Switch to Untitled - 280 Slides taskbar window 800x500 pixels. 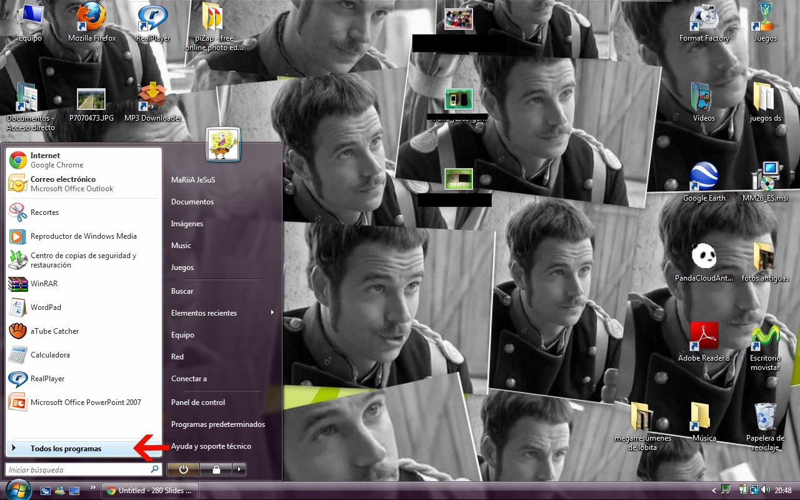pos(150,491)
